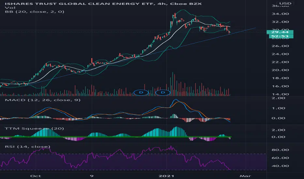304x179 pixels.
Task: Click the 34.00 price axis label
Action: [280, 14]
